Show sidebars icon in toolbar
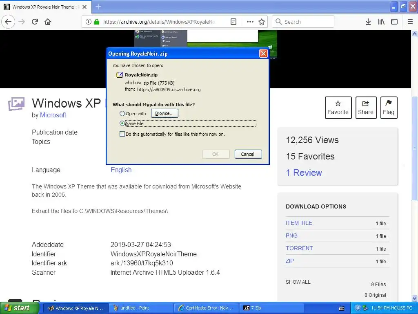Image resolution: width=418 pixels, height=314 pixels. [394, 22]
